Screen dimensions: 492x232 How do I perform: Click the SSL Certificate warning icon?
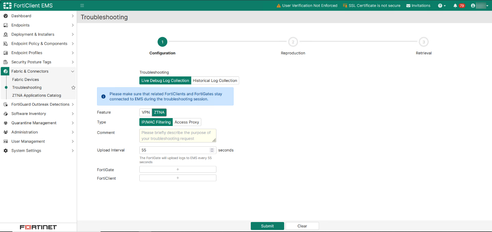(x=345, y=6)
